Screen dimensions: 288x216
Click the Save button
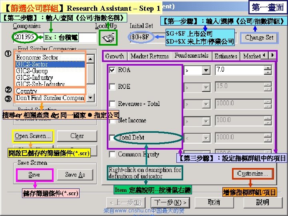point(34,175)
